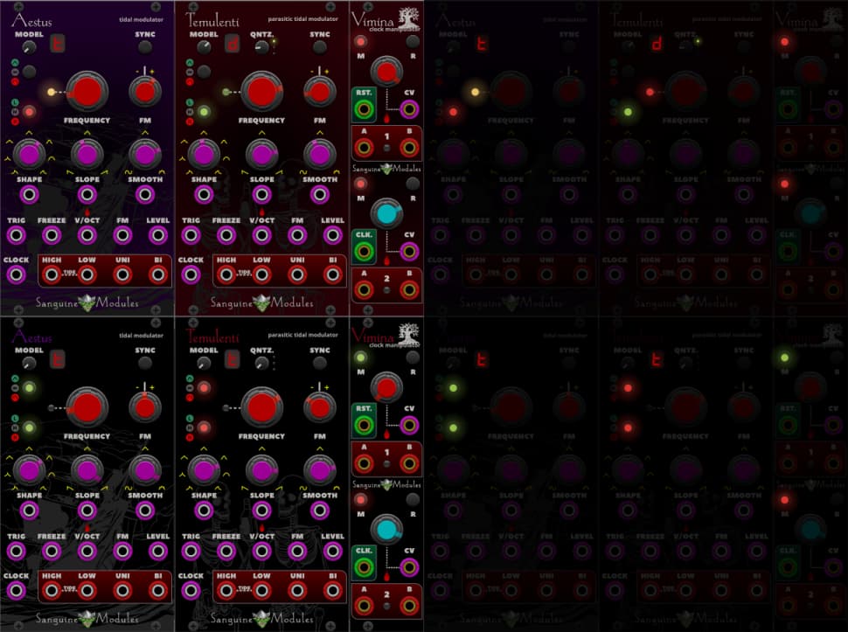Click RST. jack on white-titled Vimina module
Viewport: 848px width, 632px height.
(x=364, y=110)
